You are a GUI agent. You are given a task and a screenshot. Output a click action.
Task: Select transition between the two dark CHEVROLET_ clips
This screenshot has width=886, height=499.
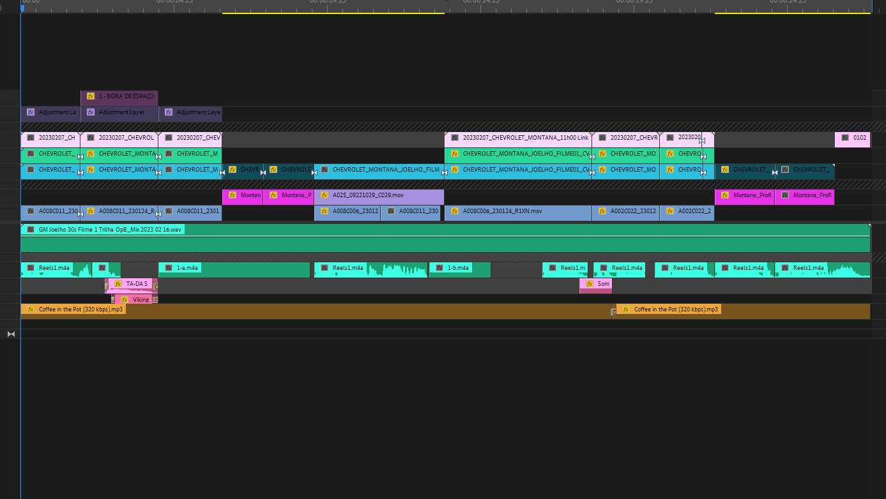click(775, 172)
